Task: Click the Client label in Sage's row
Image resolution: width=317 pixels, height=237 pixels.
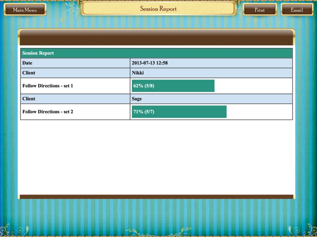Action: pyautogui.click(x=75, y=99)
